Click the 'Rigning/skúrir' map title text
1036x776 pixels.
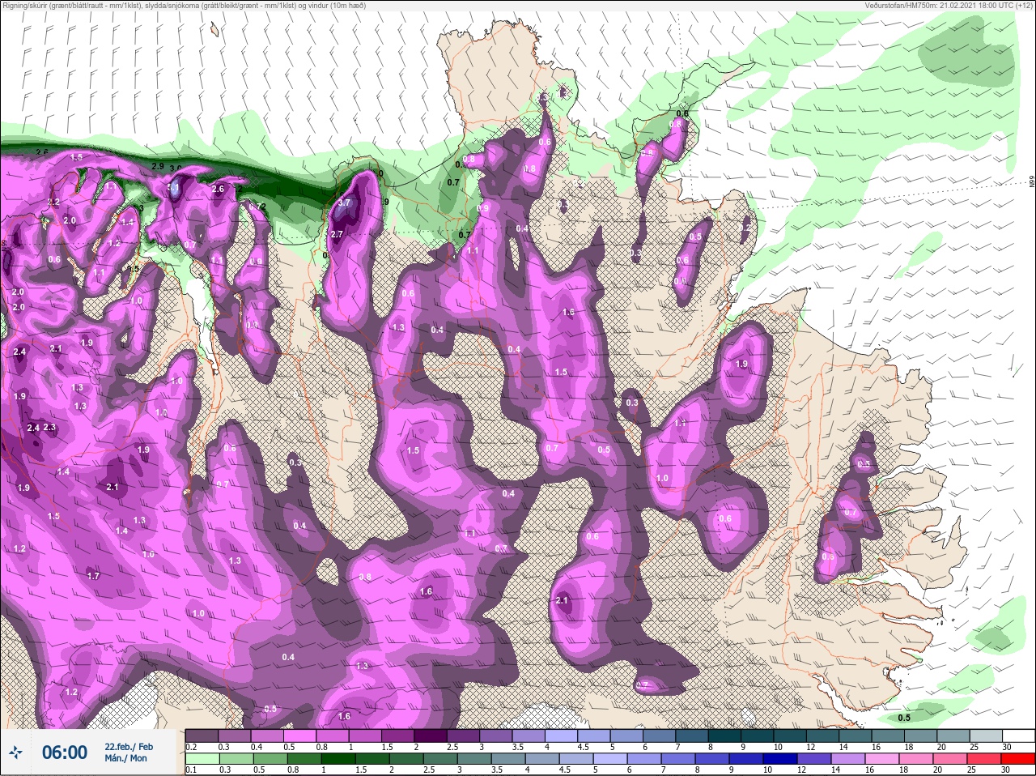(183, 6)
